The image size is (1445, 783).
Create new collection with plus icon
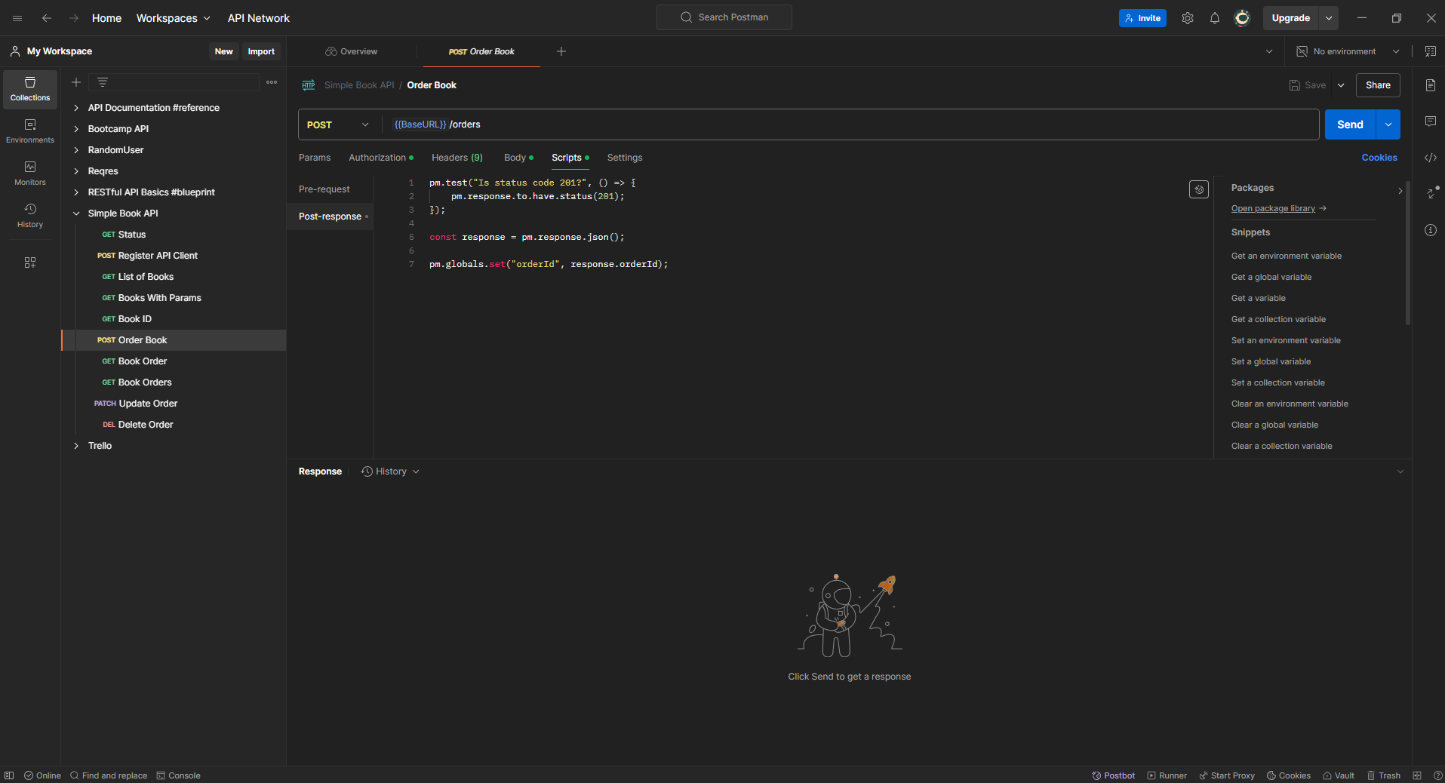pos(76,82)
